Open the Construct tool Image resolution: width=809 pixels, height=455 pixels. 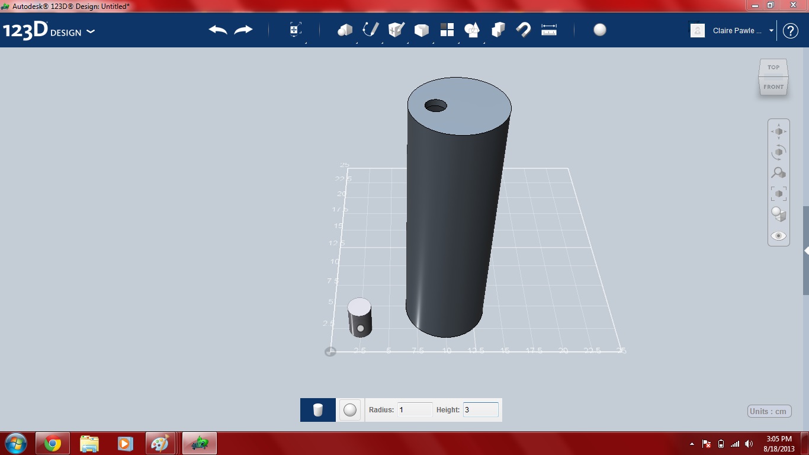point(396,30)
